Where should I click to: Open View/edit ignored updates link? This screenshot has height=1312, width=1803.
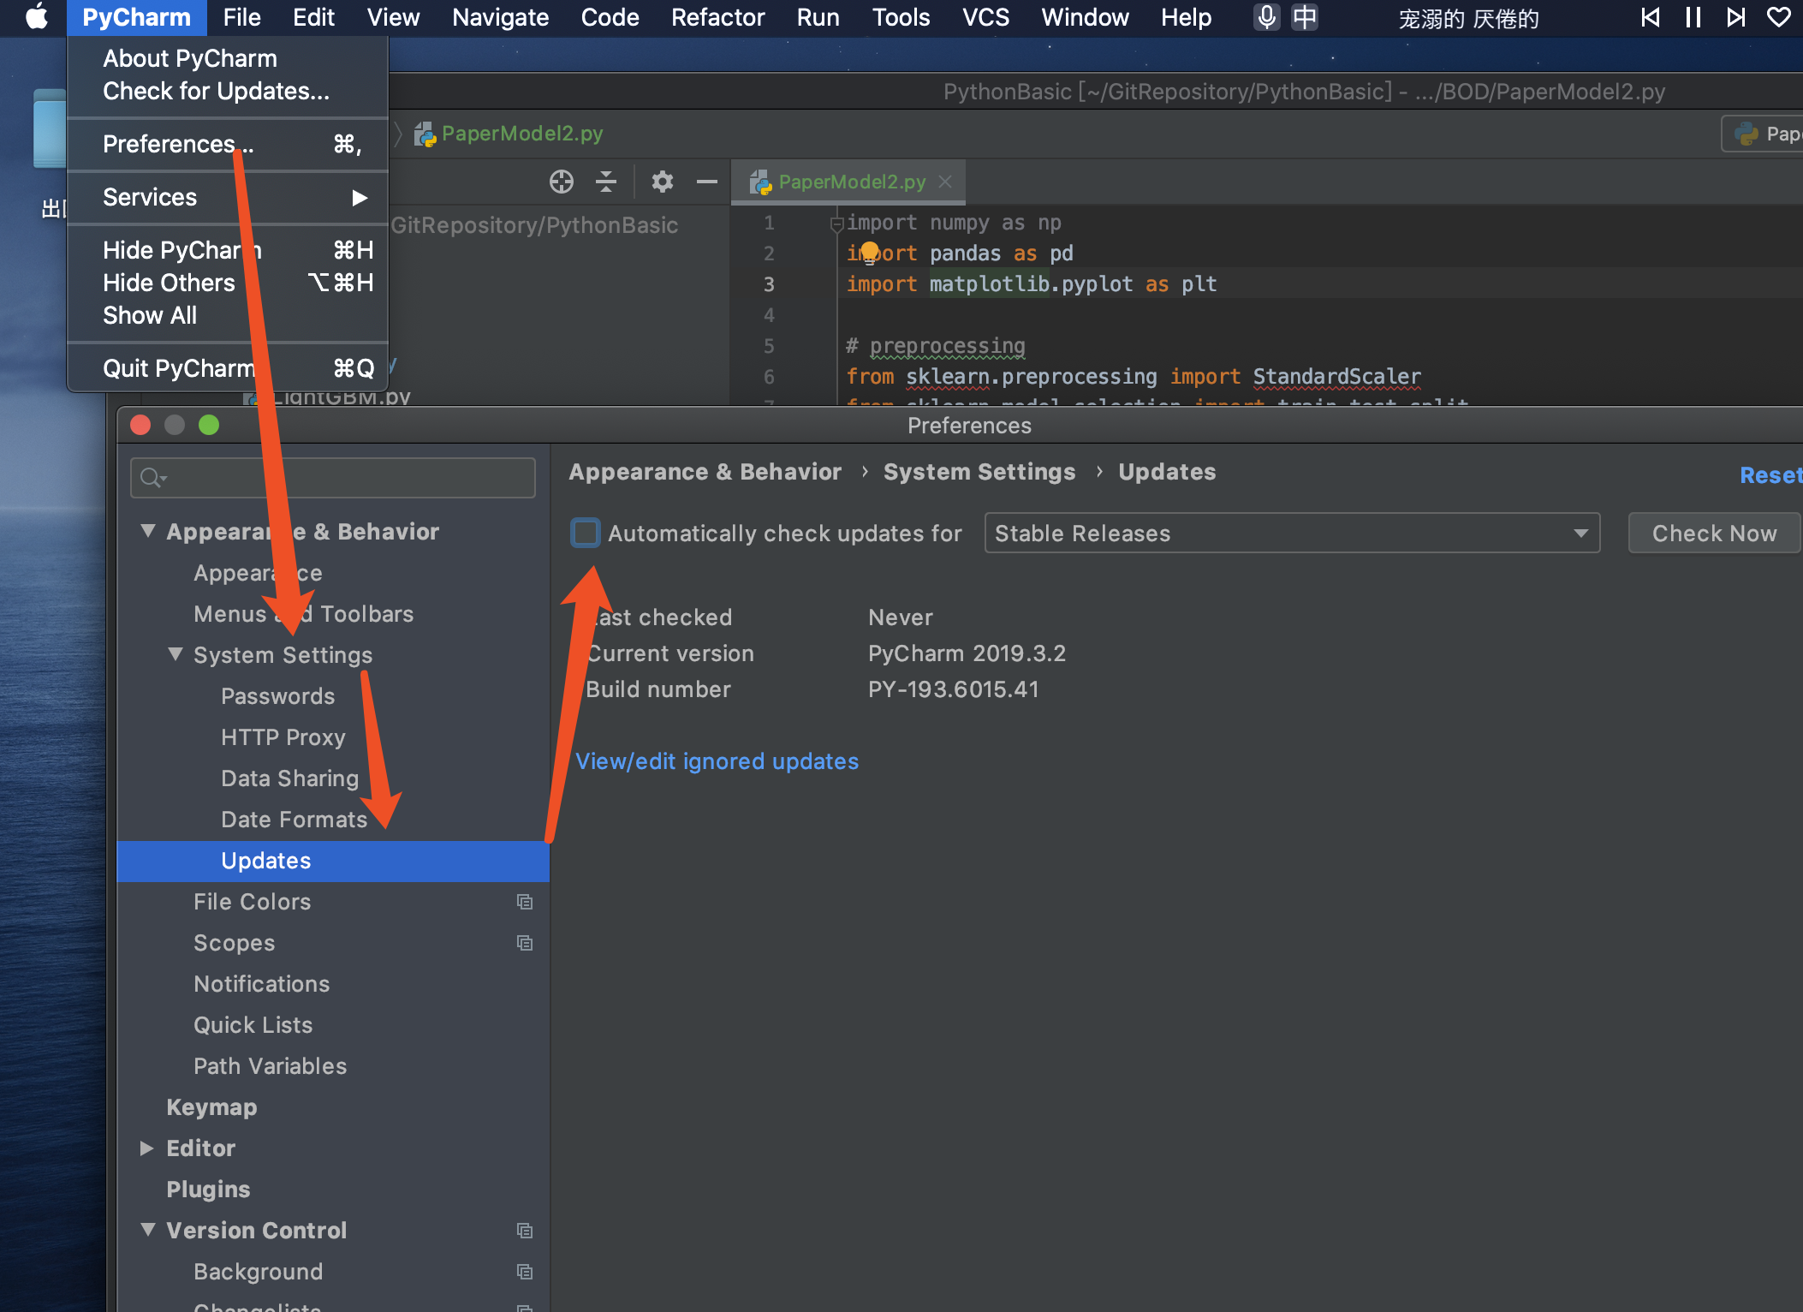tap(717, 761)
